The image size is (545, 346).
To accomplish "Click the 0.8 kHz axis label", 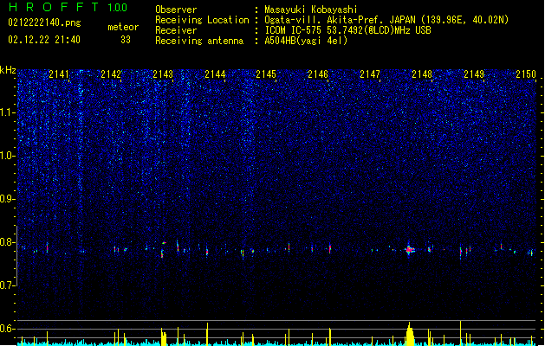I will pyautogui.click(x=7, y=242).
